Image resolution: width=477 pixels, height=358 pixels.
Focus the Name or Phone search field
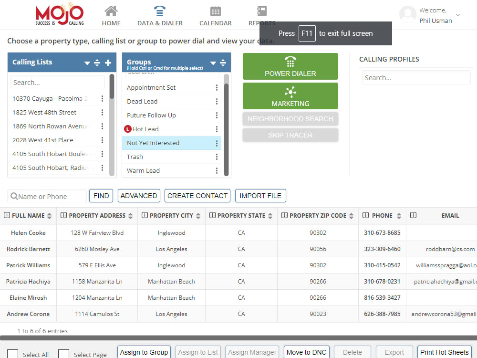click(x=47, y=196)
